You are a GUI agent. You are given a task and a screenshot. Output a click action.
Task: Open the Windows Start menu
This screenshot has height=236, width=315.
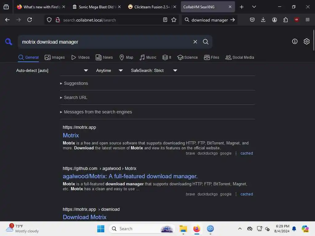click(101, 229)
